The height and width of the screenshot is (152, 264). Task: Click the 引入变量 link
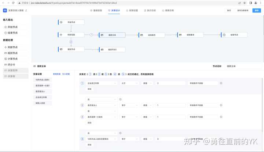(x=66, y=74)
